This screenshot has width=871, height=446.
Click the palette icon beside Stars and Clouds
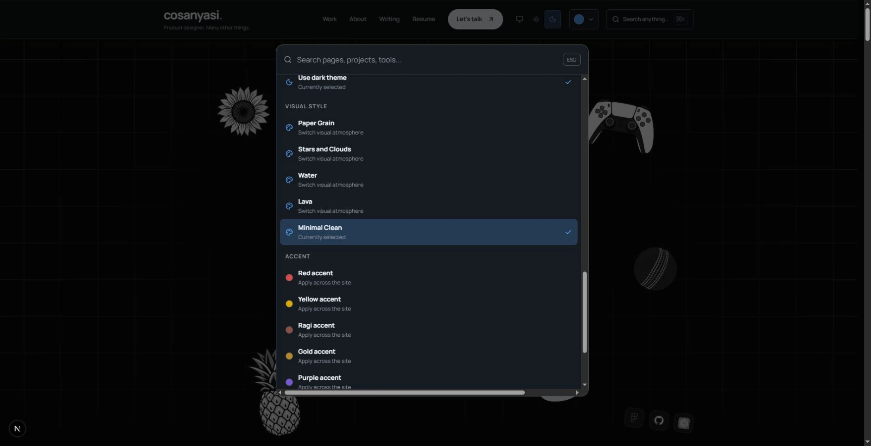tap(289, 154)
